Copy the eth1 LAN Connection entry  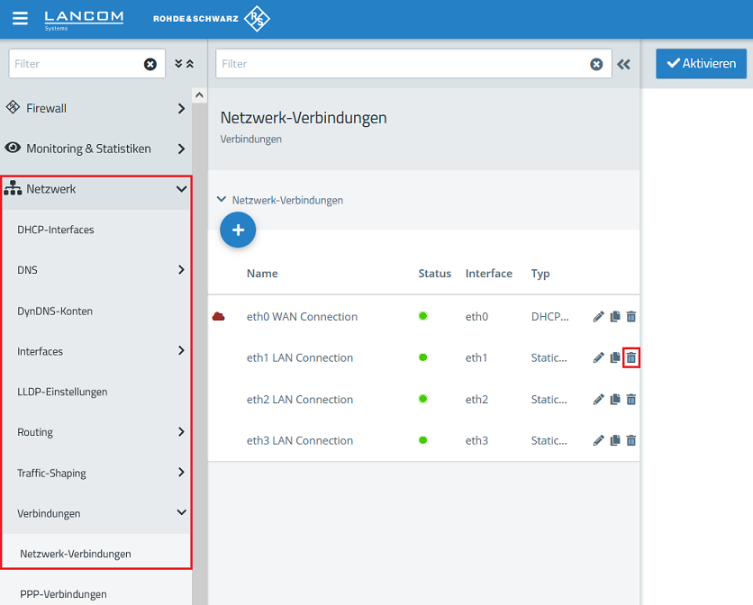pos(615,358)
